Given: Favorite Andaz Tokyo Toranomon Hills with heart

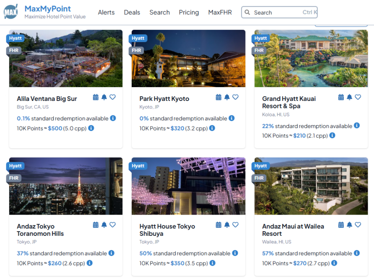Looking at the screenshot, I should click(113, 225).
